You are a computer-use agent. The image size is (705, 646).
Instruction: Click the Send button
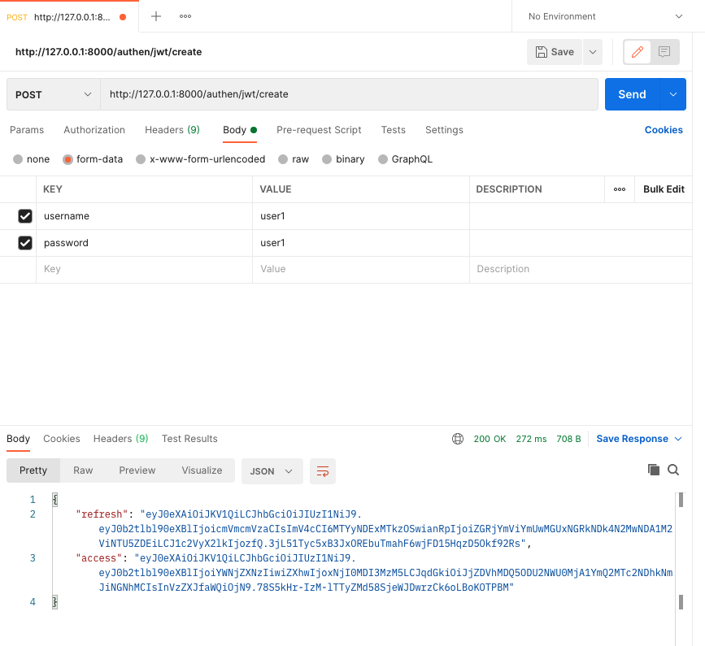point(632,94)
